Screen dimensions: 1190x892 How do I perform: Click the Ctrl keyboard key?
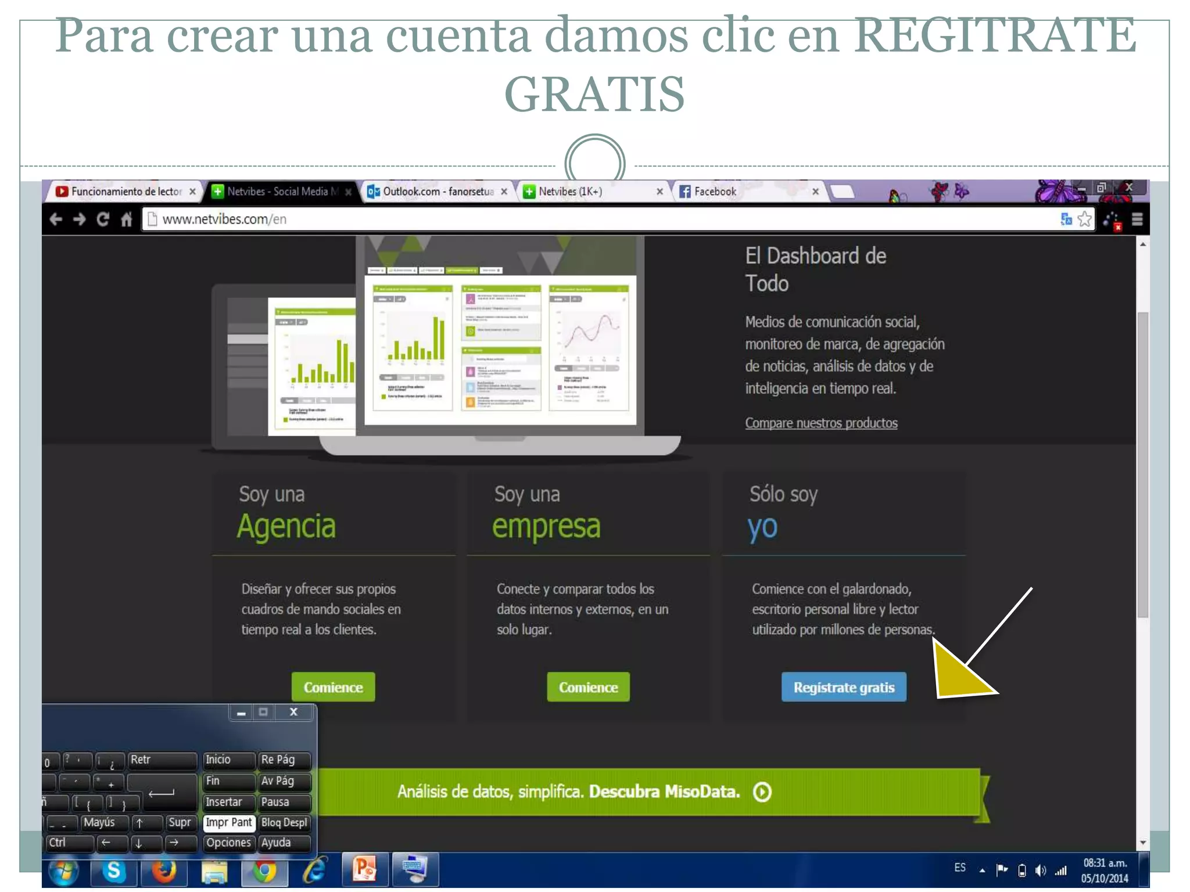[69, 843]
